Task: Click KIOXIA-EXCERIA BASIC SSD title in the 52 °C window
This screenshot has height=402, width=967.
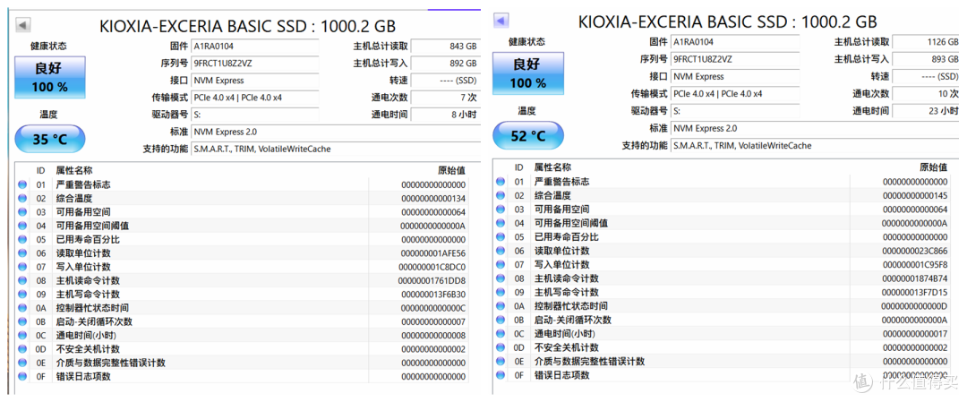Action: pos(727,21)
